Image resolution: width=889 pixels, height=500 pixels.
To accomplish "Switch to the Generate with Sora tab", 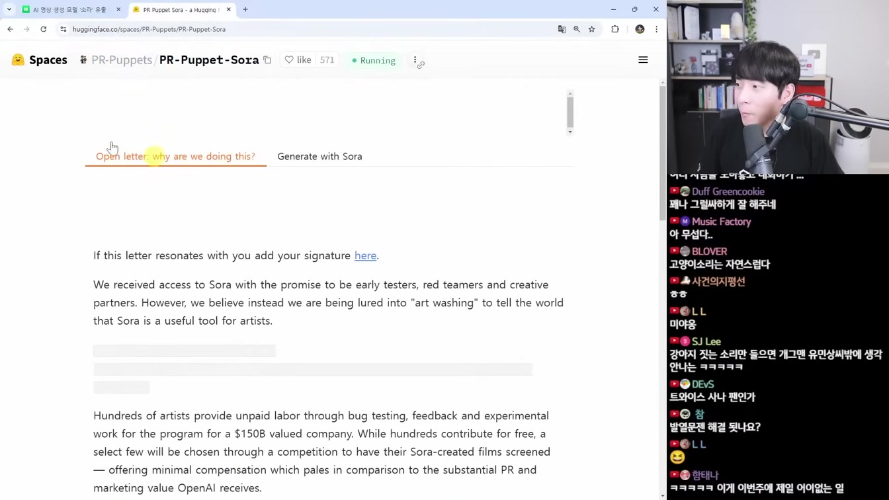I will [319, 157].
